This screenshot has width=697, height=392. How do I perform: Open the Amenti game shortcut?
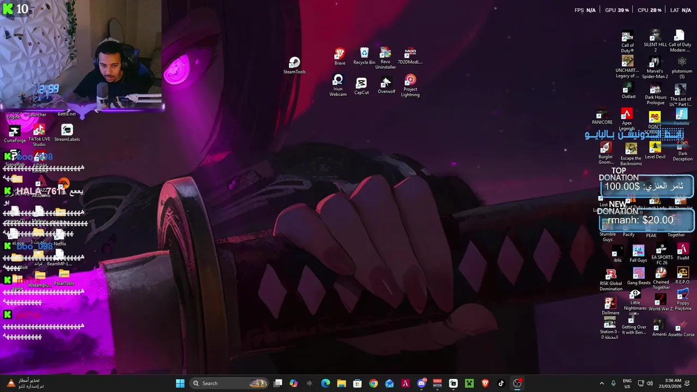[659, 328]
